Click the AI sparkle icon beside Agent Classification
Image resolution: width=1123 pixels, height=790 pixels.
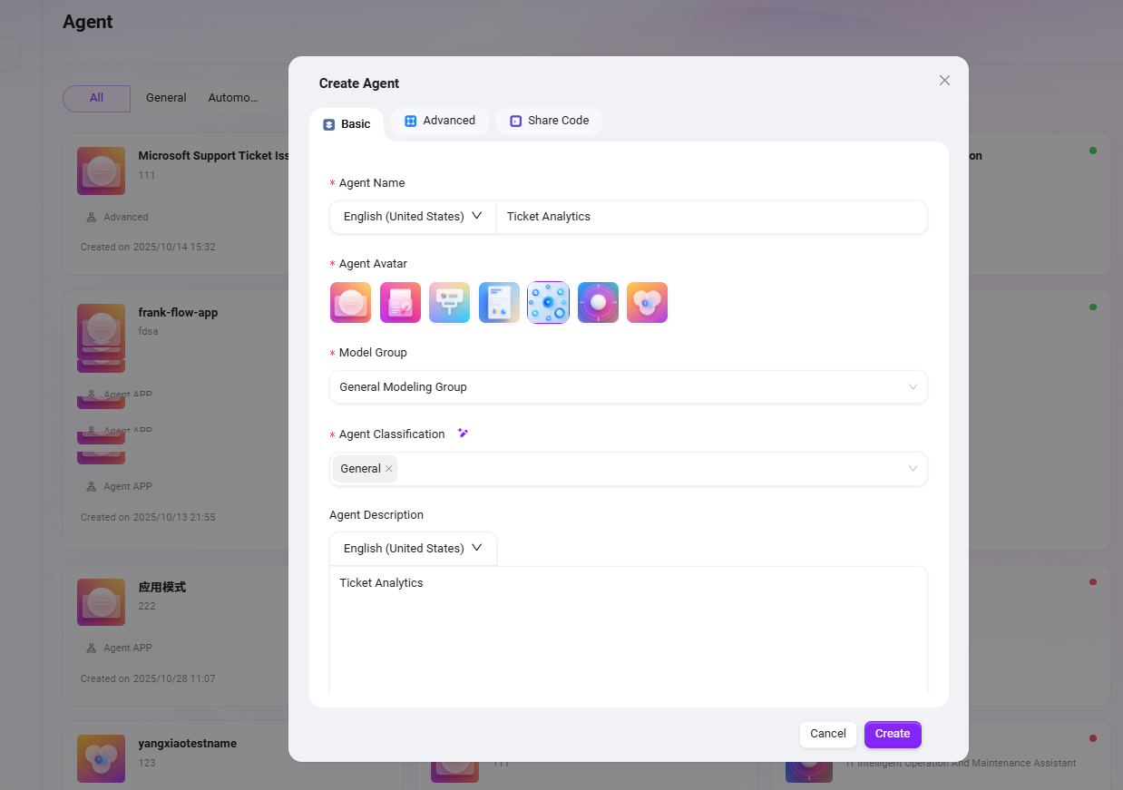[463, 434]
